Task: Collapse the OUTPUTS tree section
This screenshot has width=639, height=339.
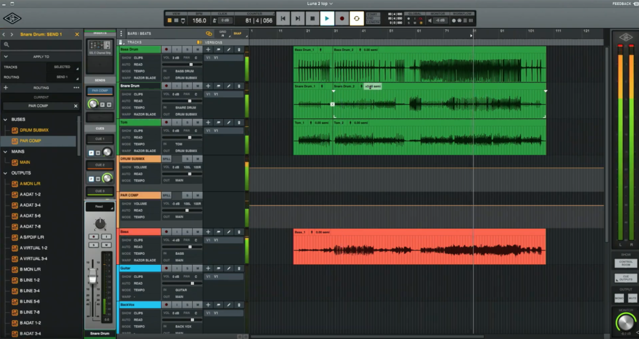Action: point(5,173)
